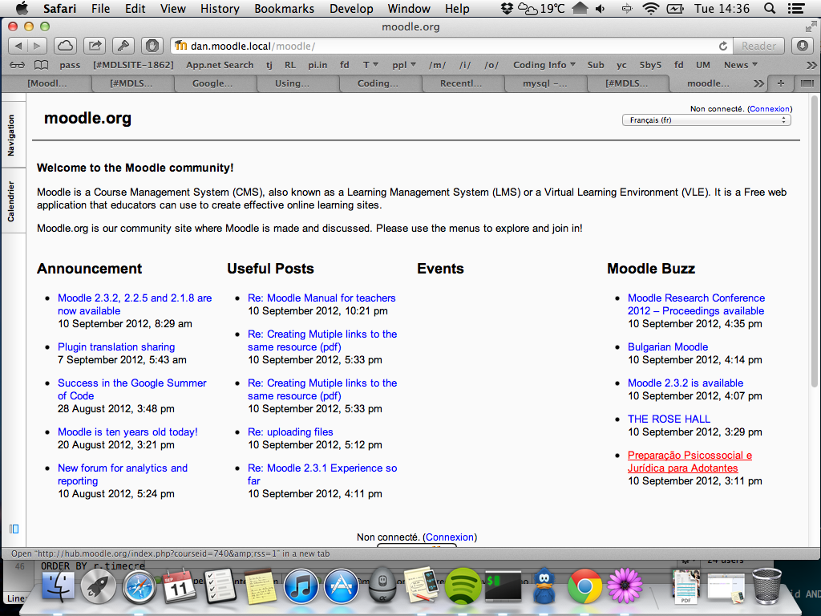
Task: Open the Bookmarks menu
Action: tap(285, 8)
